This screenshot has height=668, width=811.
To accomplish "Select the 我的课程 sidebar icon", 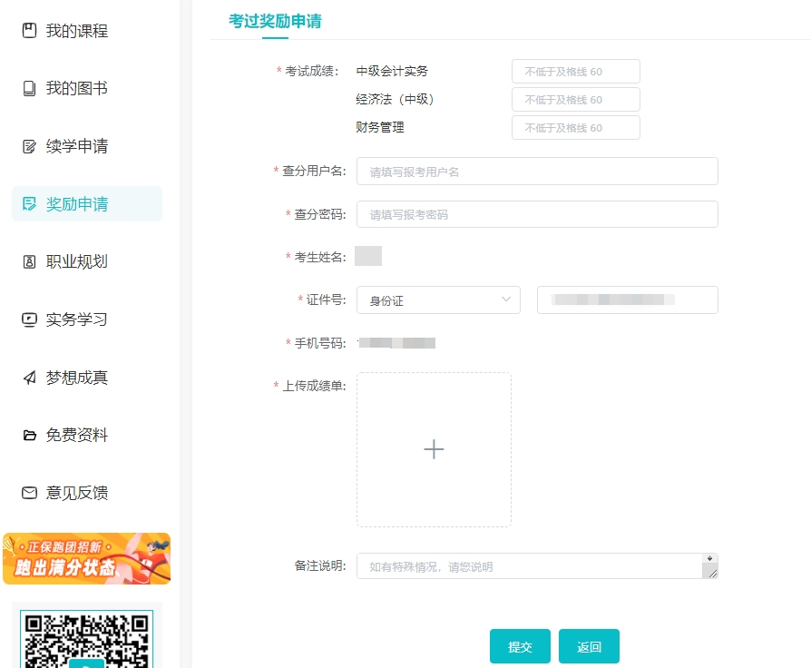I will pyautogui.click(x=27, y=31).
